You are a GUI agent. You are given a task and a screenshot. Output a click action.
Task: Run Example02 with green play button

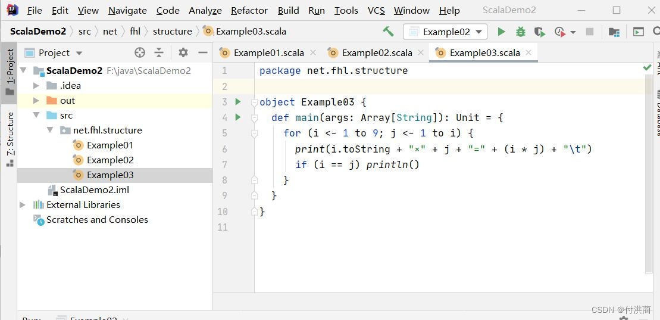click(501, 32)
